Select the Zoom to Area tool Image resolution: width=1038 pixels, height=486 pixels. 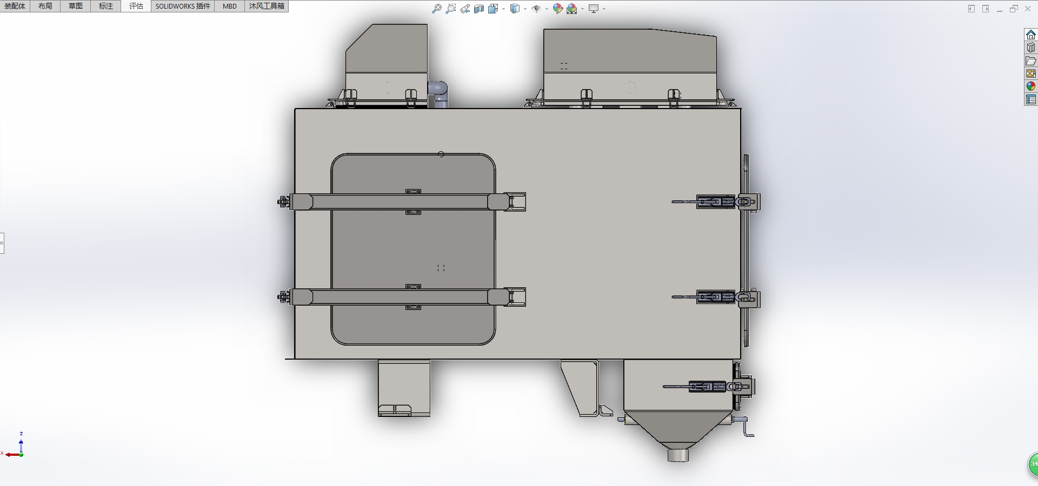pos(451,9)
